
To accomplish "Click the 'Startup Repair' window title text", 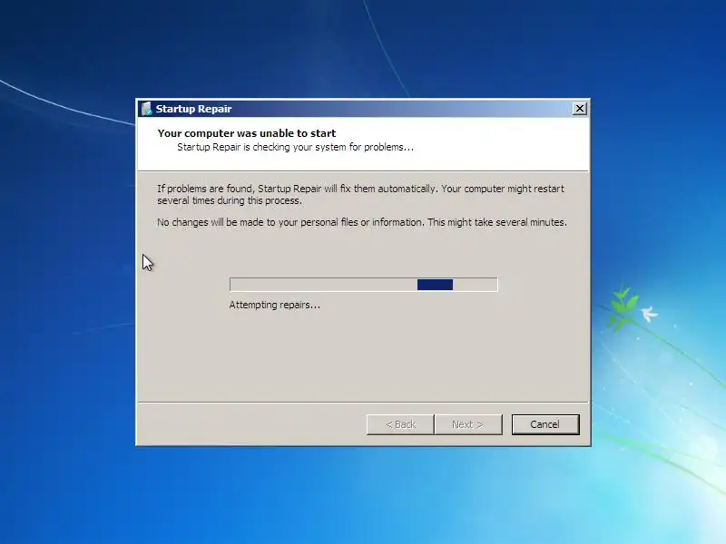I will click(x=193, y=109).
